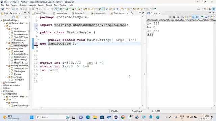Click the Back navigation yellow arrow icon
This screenshot has height=121, width=216.
(142, 9)
